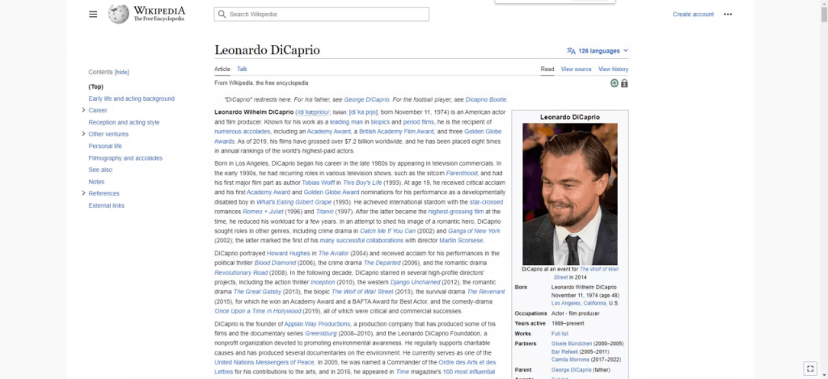Click in the Search Wikipedia field
The width and height of the screenshot is (828, 379).
(322, 15)
